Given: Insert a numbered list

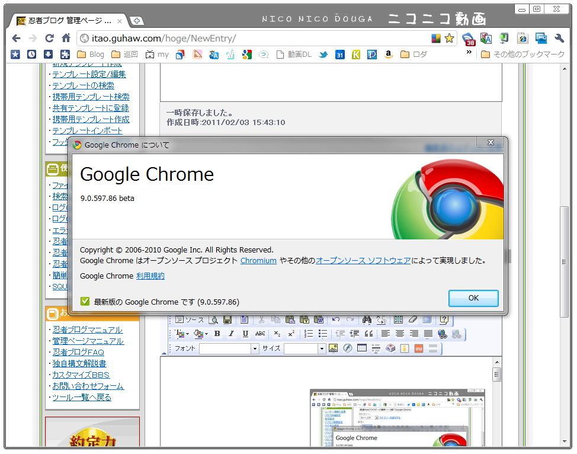Looking at the screenshot, I should pos(309,334).
